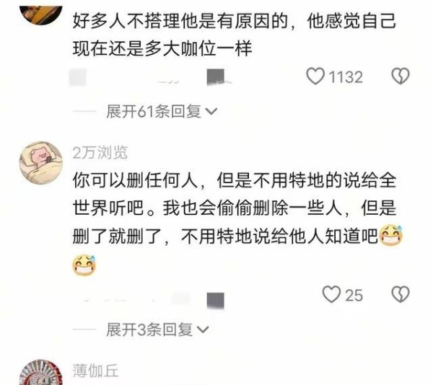Tap the blurred timestamp under first comment

[x=78, y=77]
